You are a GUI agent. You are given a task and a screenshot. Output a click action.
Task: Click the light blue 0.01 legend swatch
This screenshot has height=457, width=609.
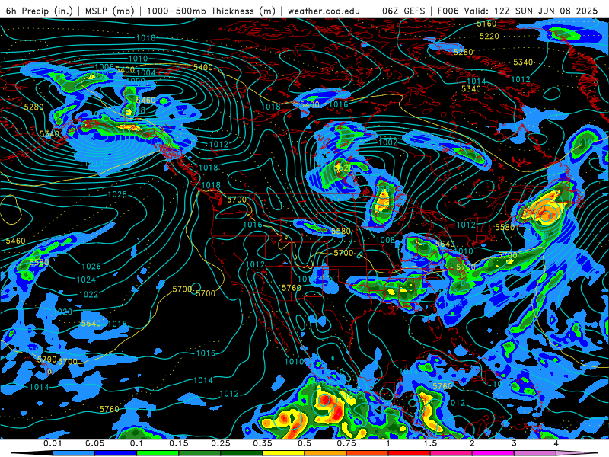(73, 453)
